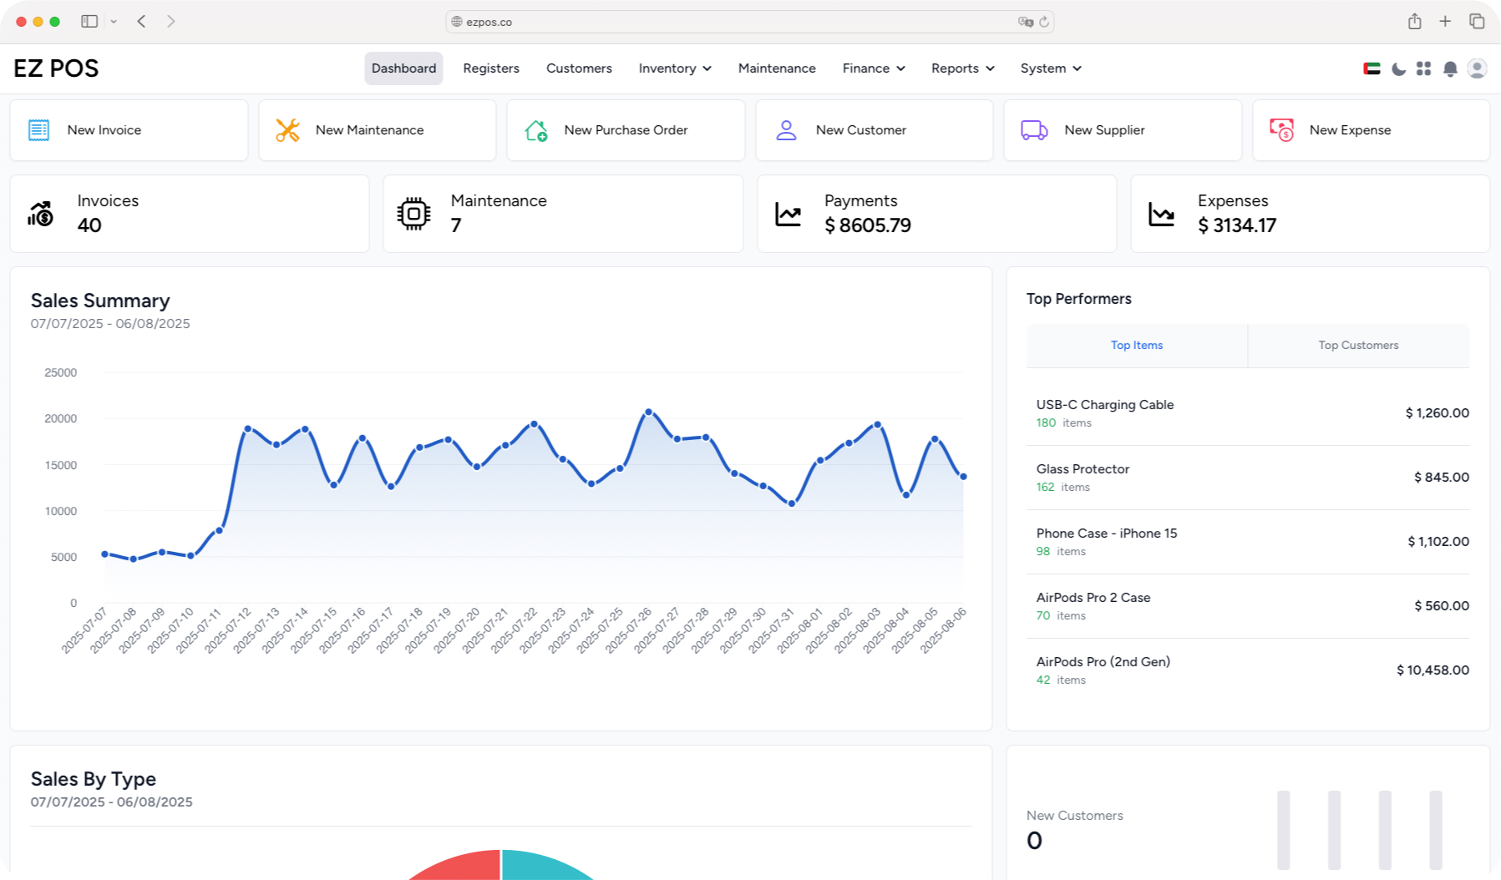Click the New Maintenance wrench icon
Image resolution: width=1501 pixels, height=880 pixels.
click(x=287, y=130)
